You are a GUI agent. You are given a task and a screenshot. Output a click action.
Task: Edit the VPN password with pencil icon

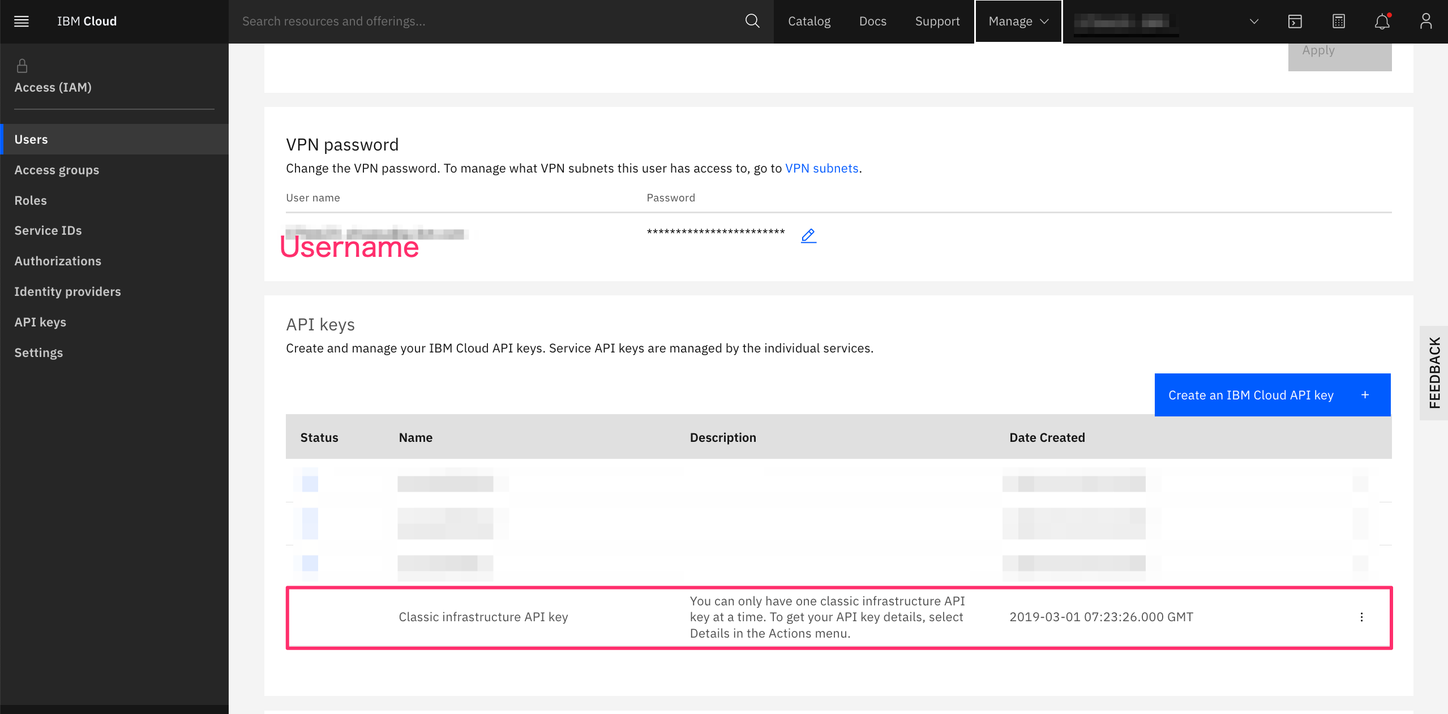tap(808, 235)
